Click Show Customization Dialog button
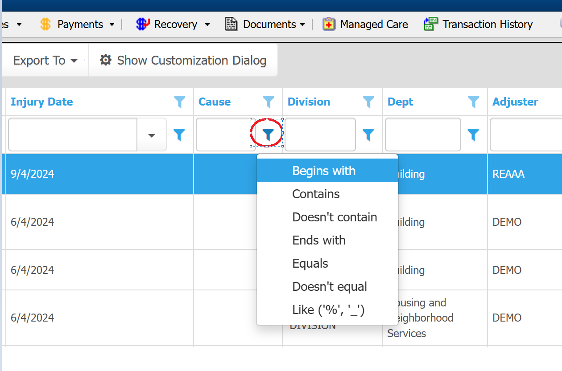 tap(183, 60)
